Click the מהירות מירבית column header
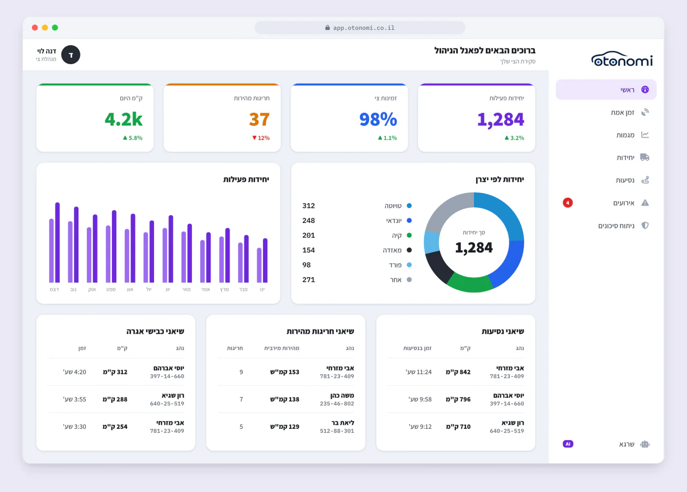This screenshot has height=492, width=687. click(x=282, y=348)
